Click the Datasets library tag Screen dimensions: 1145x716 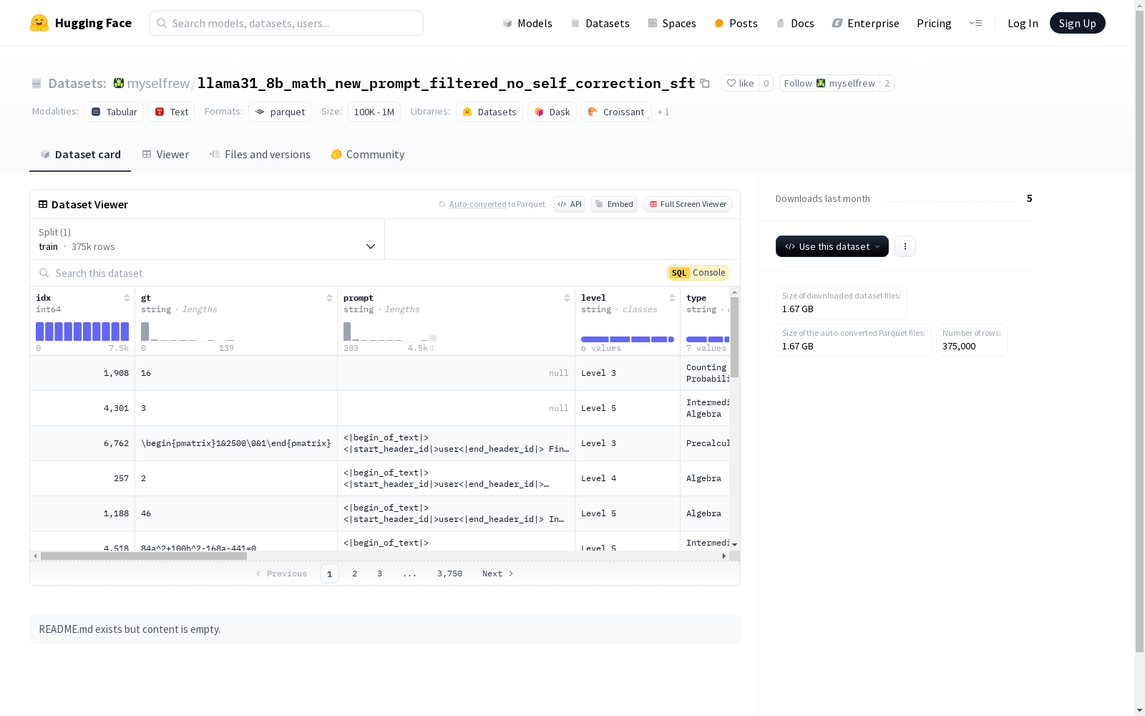pos(489,112)
